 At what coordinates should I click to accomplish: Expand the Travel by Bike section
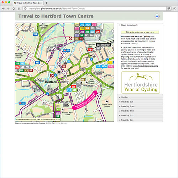pyautogui.click(x=140, y=111)
